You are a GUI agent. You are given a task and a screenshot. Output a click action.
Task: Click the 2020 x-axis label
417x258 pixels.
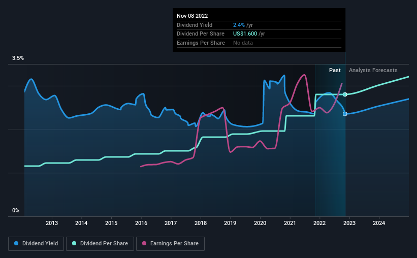(x=260, y=223)
